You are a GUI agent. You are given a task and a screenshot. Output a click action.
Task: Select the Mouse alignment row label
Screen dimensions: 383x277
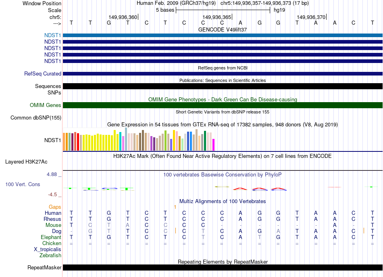click(x=53, y=225)
